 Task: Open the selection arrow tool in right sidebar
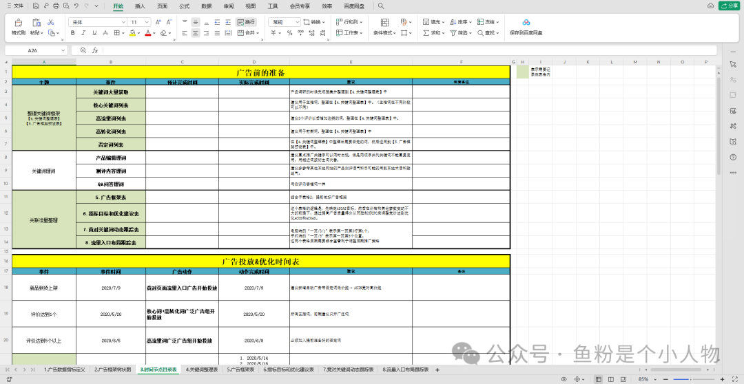[x=733, y=64]
